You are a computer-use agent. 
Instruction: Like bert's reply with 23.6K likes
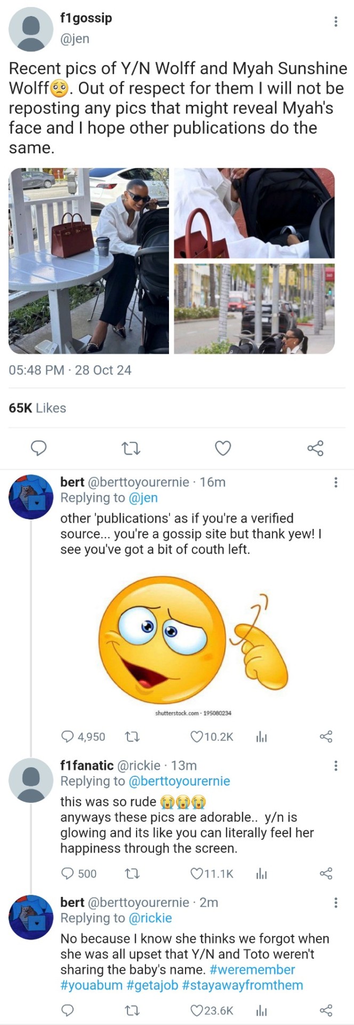197,1010
